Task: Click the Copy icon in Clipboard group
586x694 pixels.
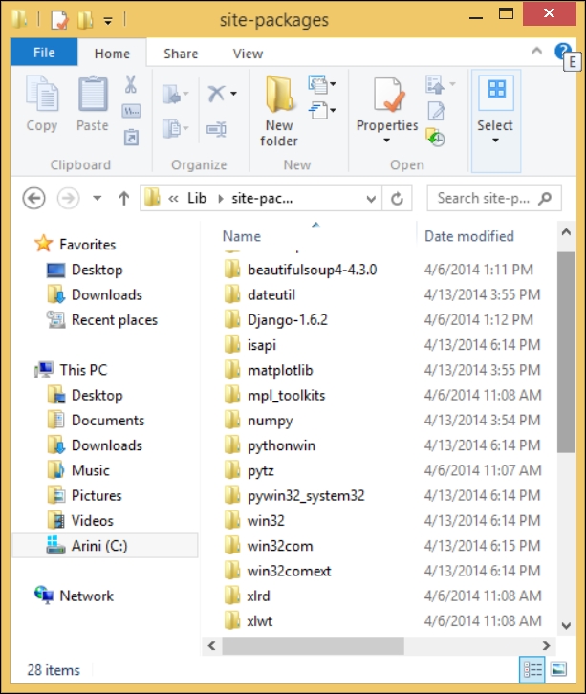Action: click(42, 94)
